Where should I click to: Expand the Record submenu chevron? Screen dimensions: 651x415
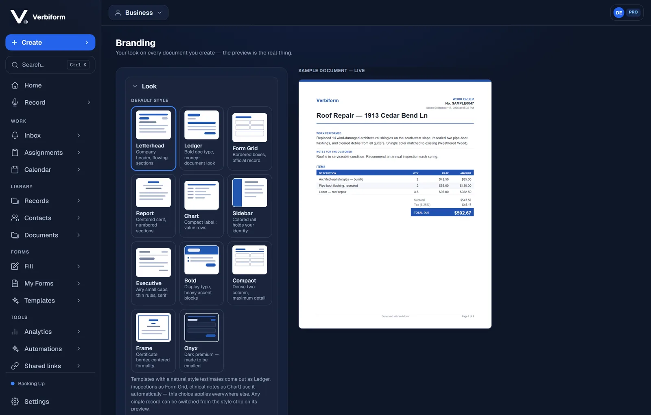point(89,102)
